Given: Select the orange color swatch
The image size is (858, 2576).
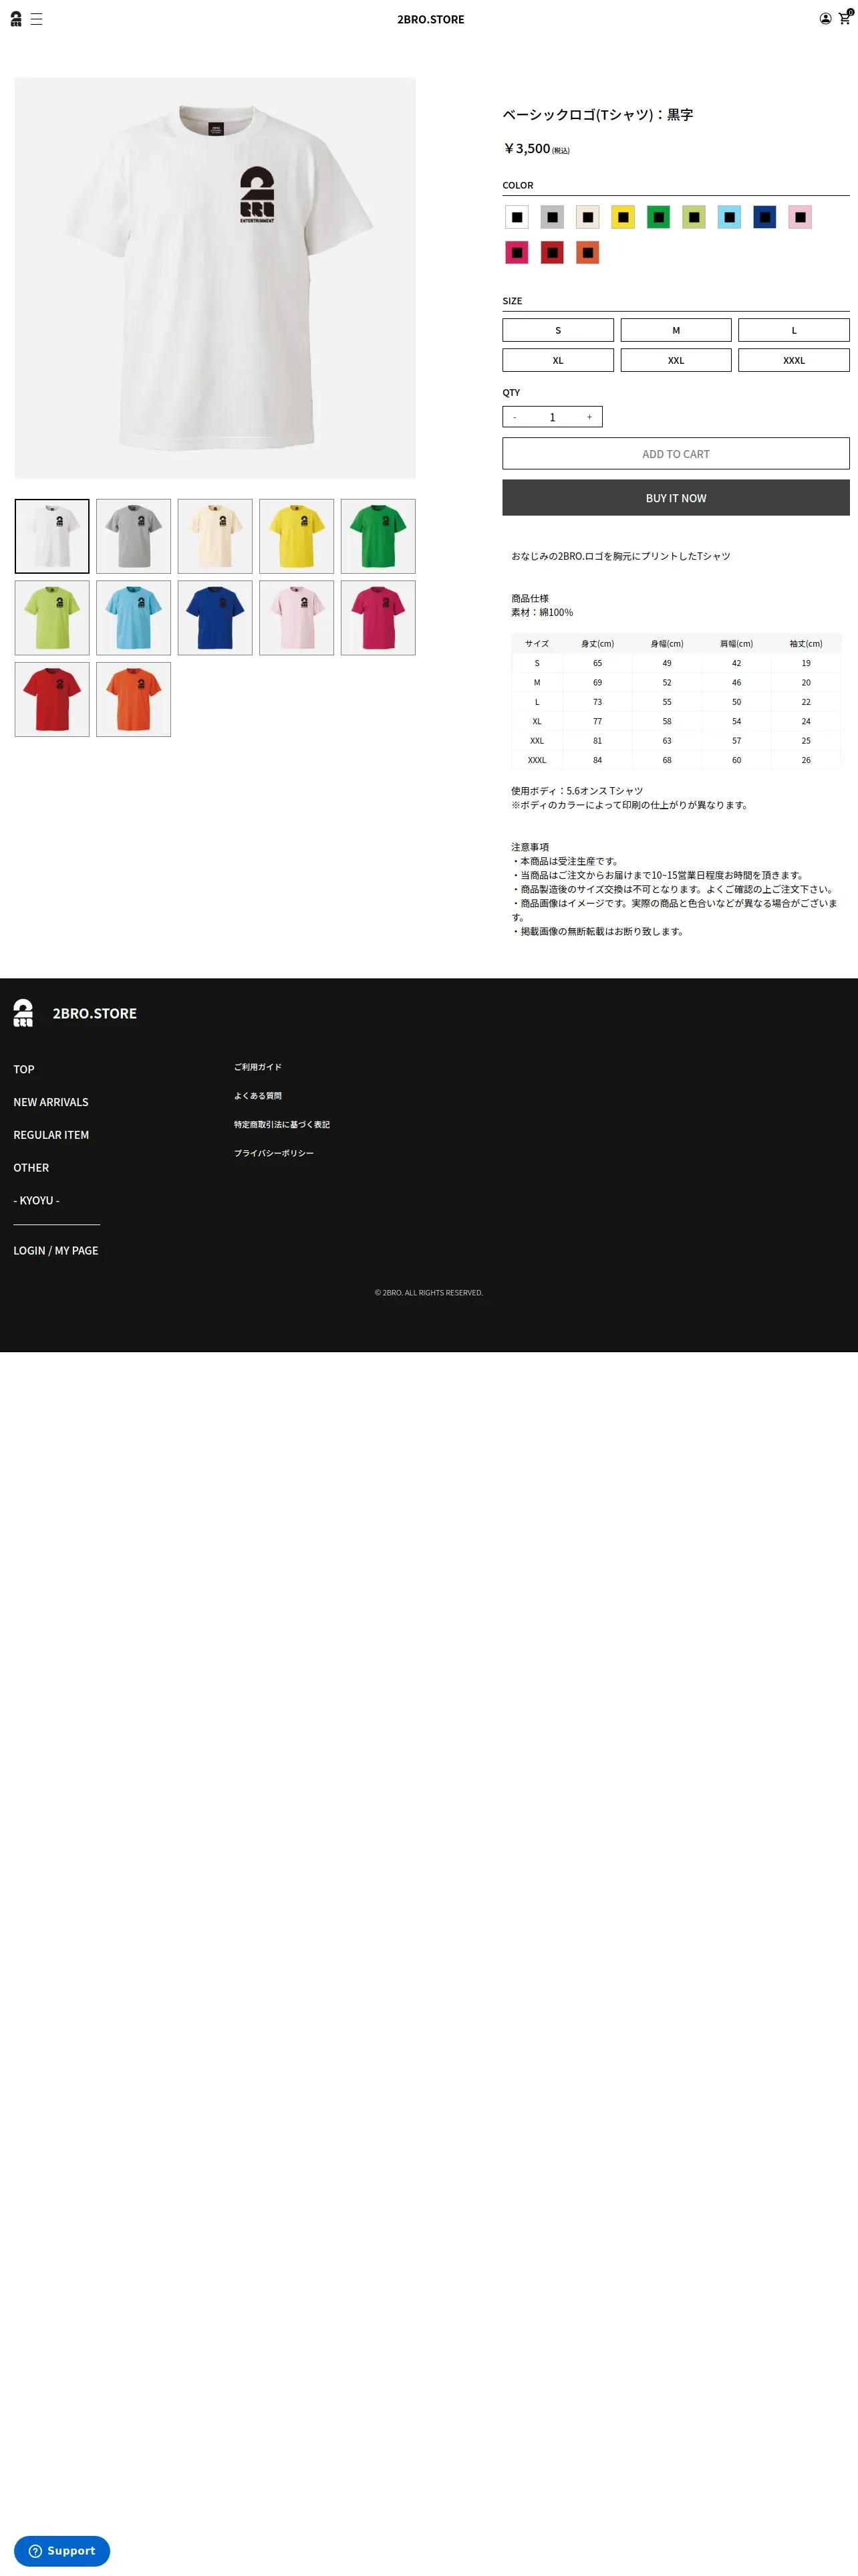Looking at the screenshot, I should point(587,252).
